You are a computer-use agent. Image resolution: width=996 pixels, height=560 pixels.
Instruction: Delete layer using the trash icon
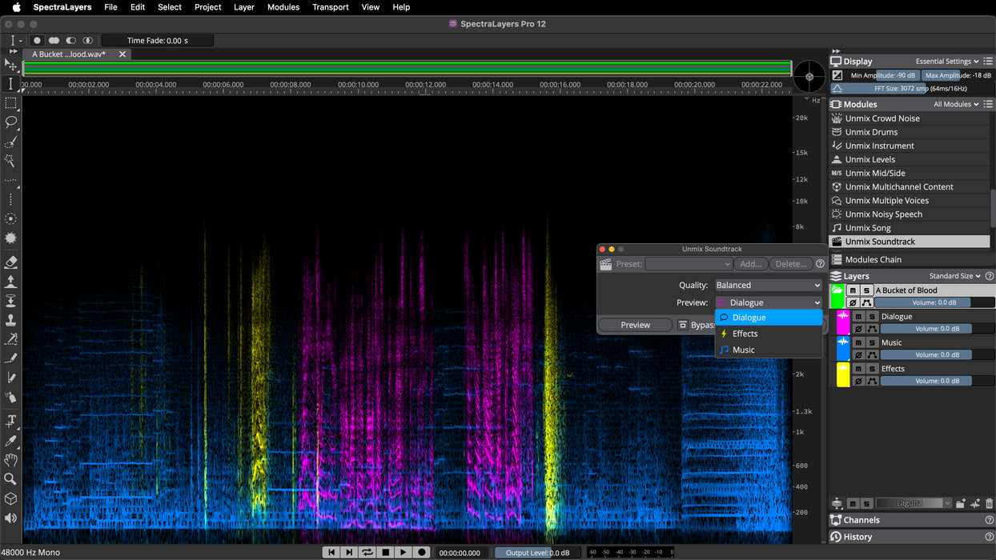pos(990,503)
